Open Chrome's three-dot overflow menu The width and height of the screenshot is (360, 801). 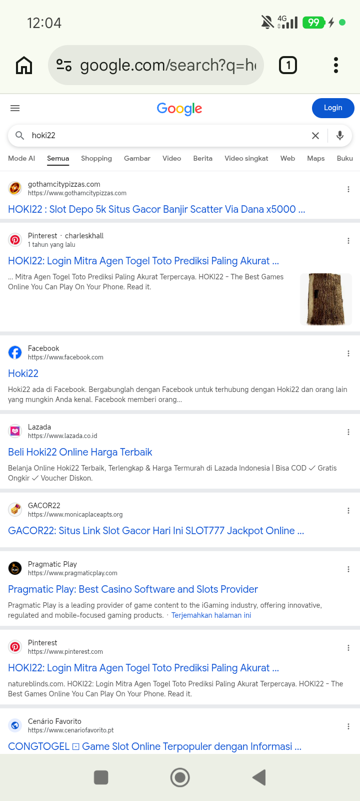tap(336, 65)
